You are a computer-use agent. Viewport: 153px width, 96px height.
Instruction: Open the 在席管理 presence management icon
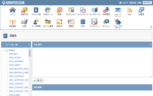(106, 10)
